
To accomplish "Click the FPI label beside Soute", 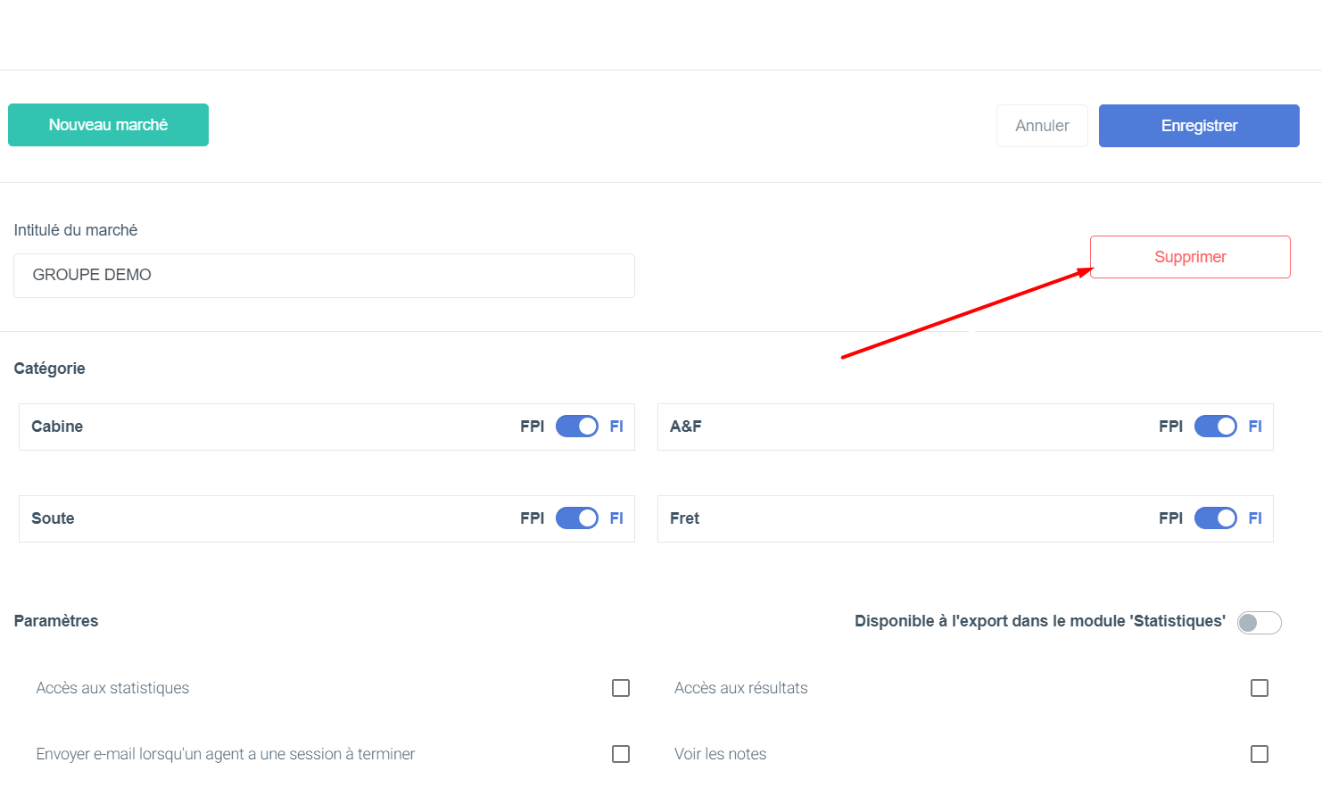I will (x=532, y=518).
